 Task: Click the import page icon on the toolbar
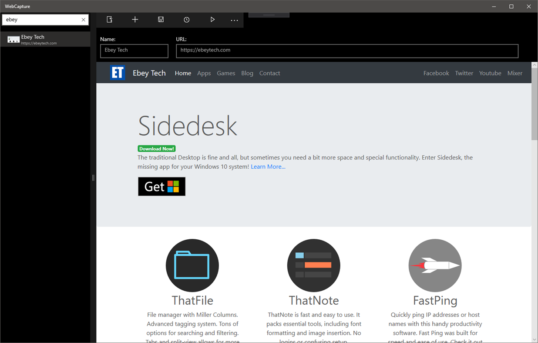coord(109,19)
